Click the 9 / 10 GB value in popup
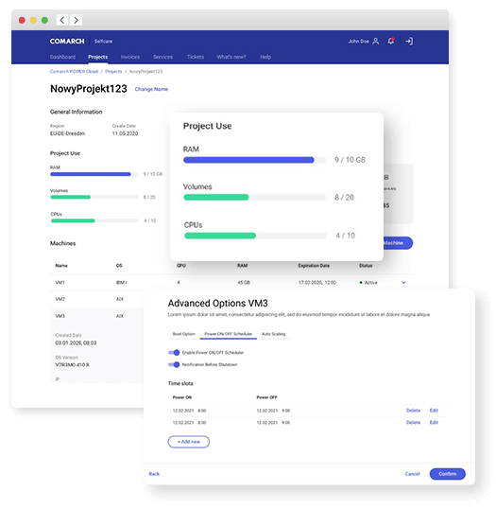 click(350, 160)
